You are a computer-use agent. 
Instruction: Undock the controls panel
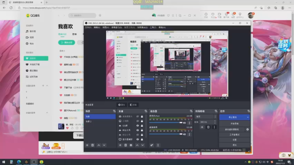249,111
